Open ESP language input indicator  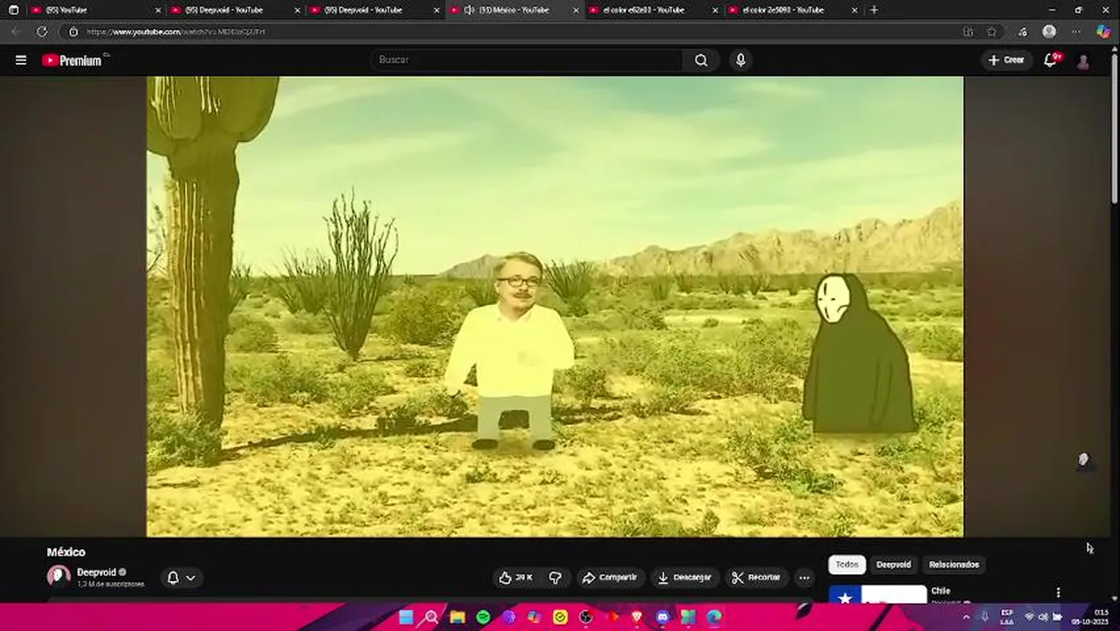(1007, 617)
